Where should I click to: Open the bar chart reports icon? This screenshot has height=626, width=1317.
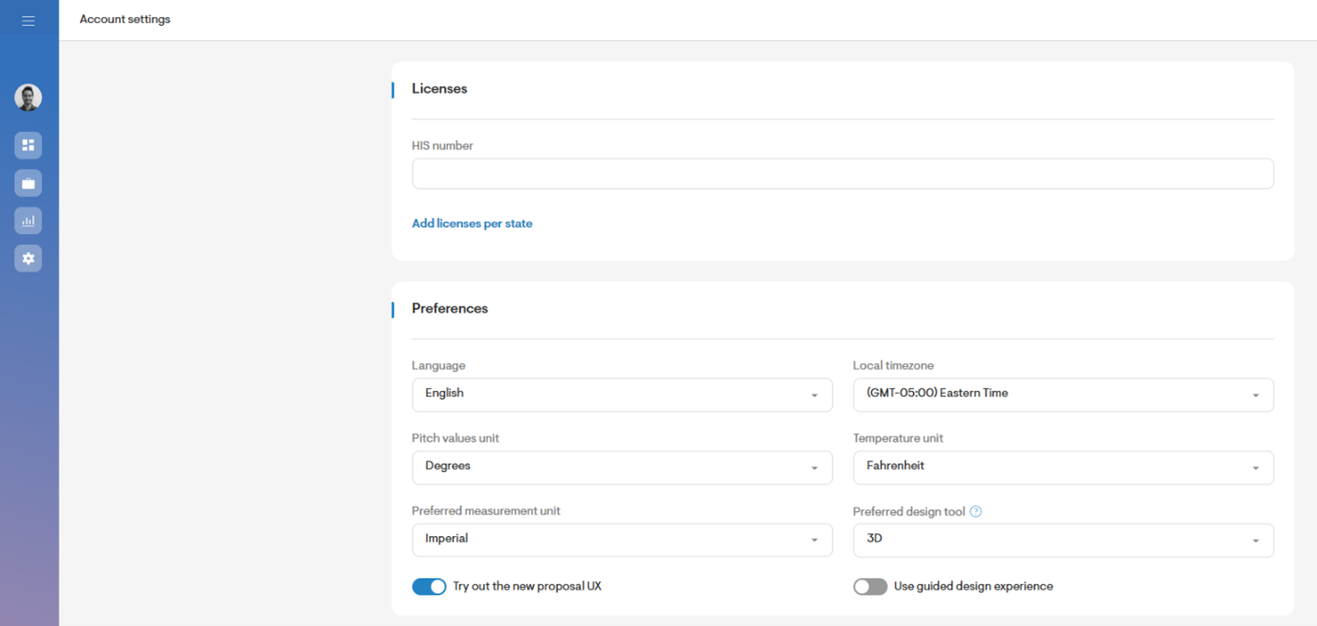pyautogui.click(x=28, y=221)
